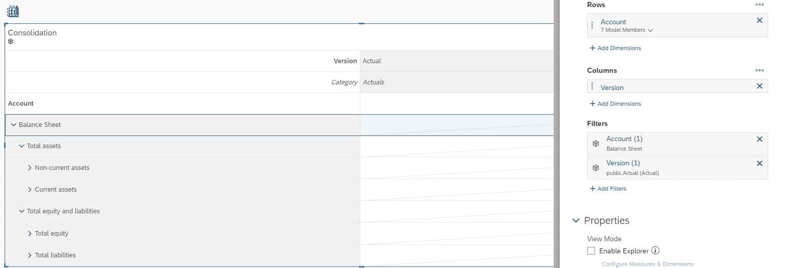Click the Version label cell

[x=183, y=61]
